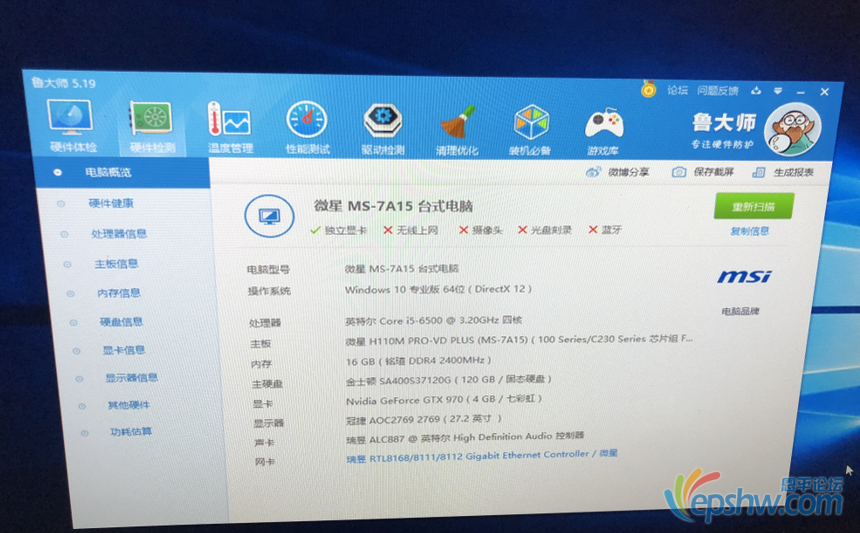Open 硬盘信息 in sidebar
Image resolution: width=860 pixels, height=533 pixels.
pos(121,321)
